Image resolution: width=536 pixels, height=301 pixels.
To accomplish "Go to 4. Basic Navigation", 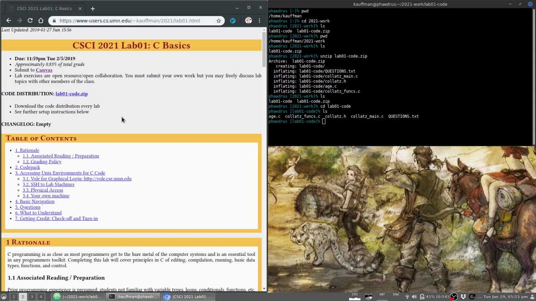I will [x=35, y=202].
